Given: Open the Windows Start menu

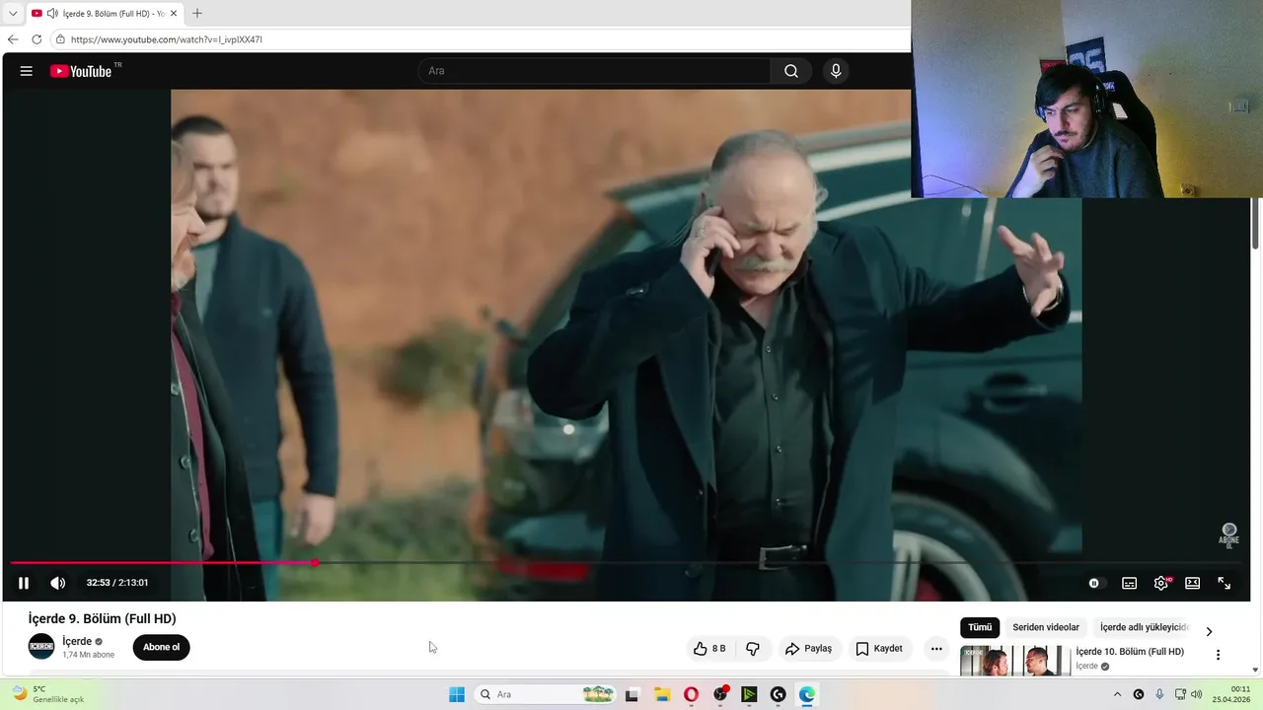Looking at the screenshot, I should (457, 694).
